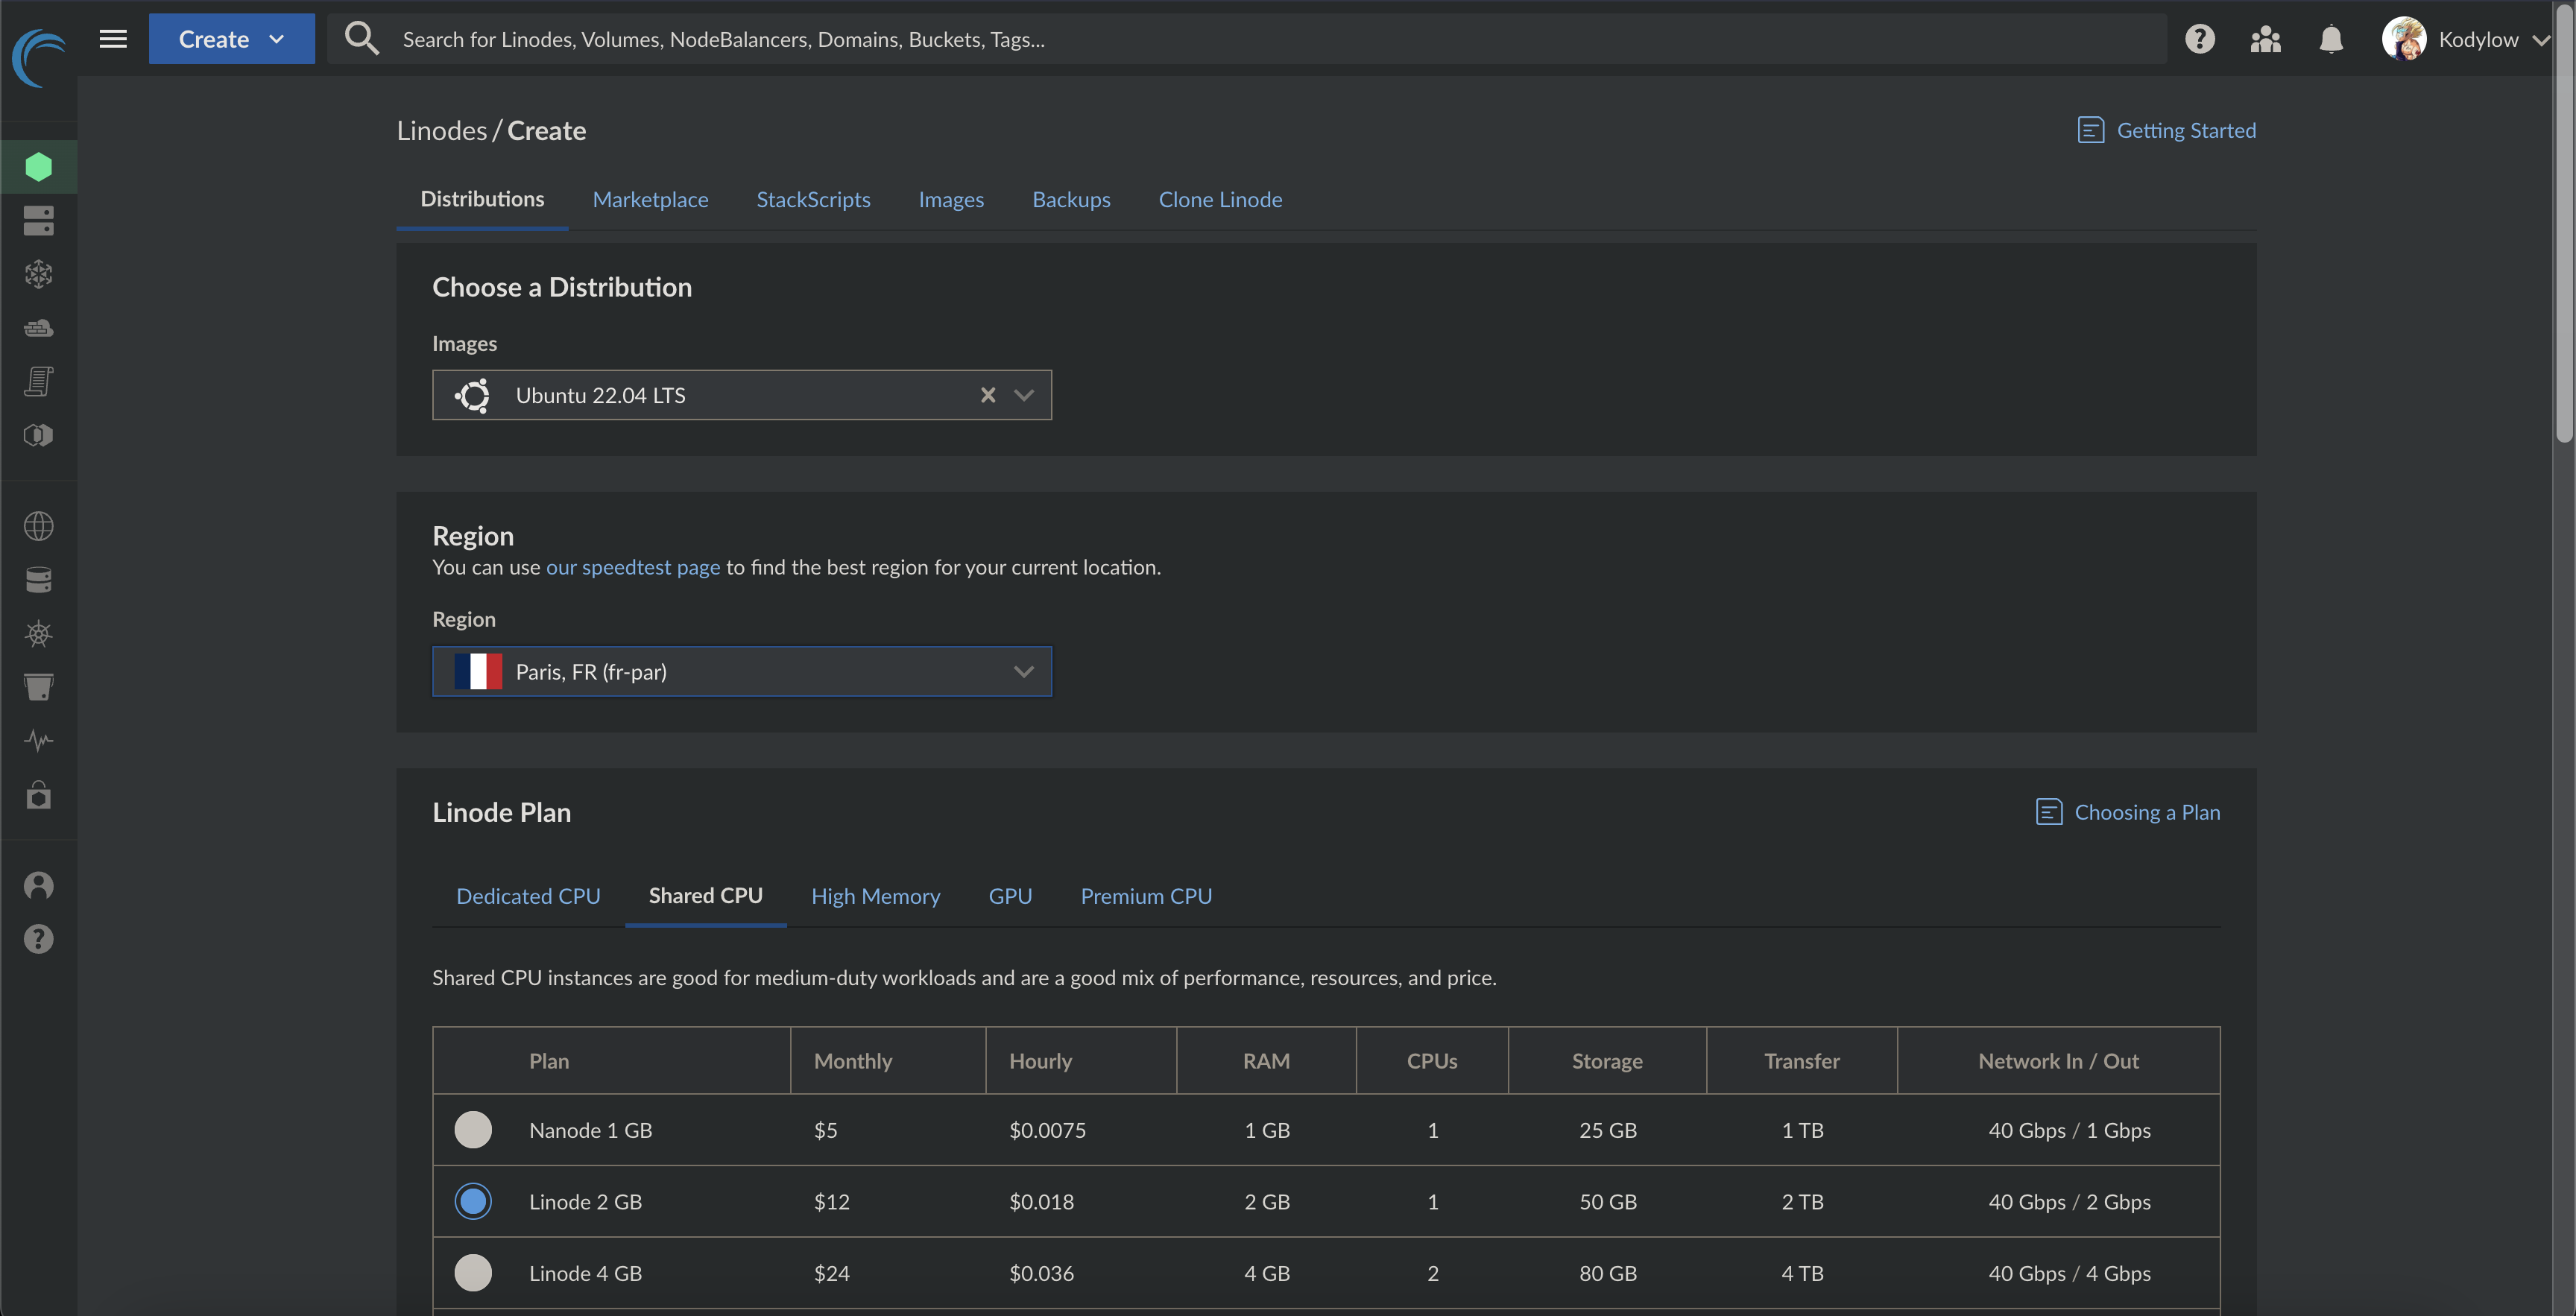Click the Ubuntu logo in Images field
The width and height of the screenshot is (2576, 1316).
(472, 395)
